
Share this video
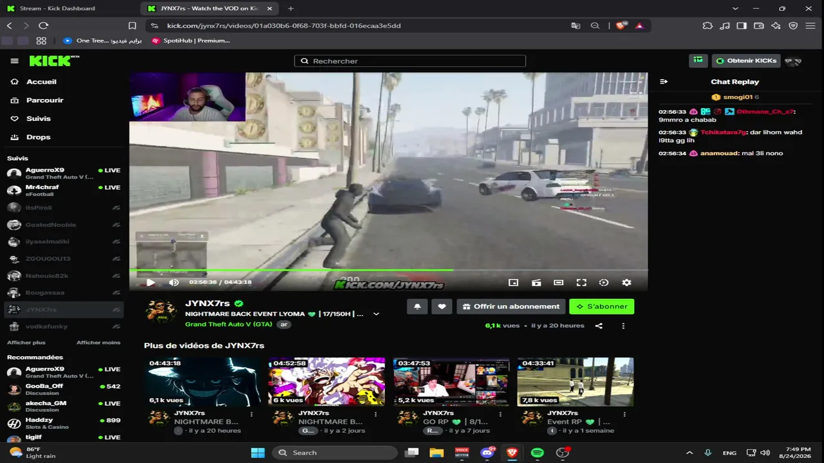(599, 326)
